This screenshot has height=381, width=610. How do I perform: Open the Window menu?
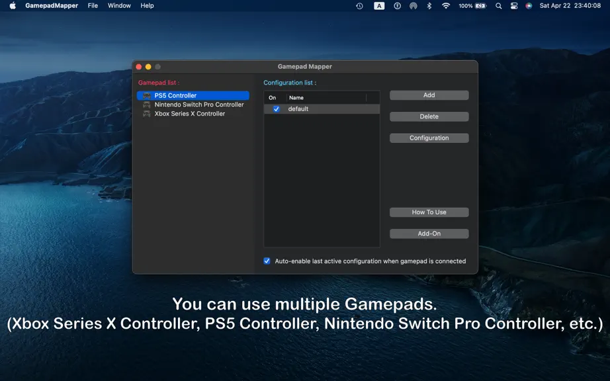click(x=119, y=6)
